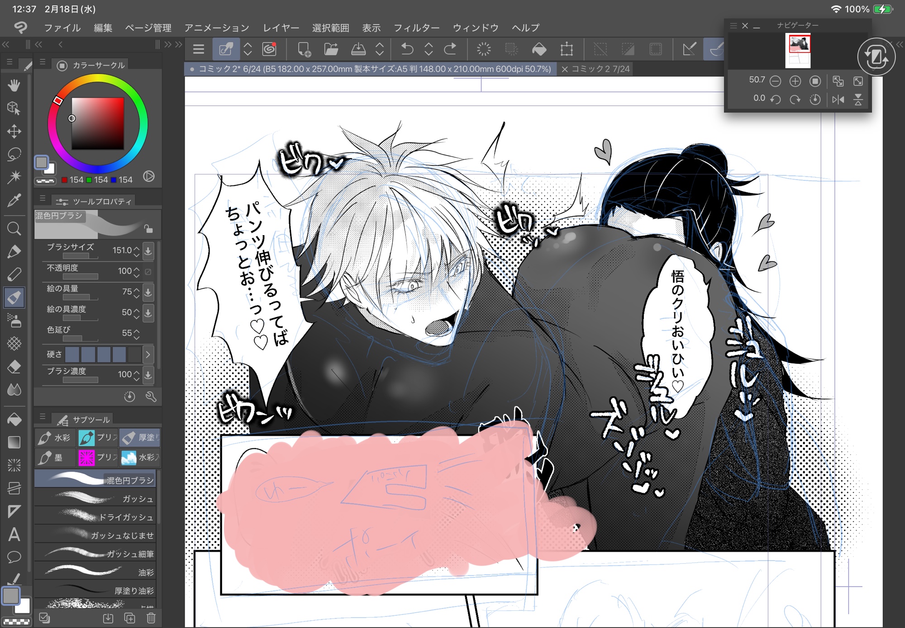Expand hardness options arrow
The height and width of the screenshot is (628, 905).
pyautogui.click(x=148, y=354)
